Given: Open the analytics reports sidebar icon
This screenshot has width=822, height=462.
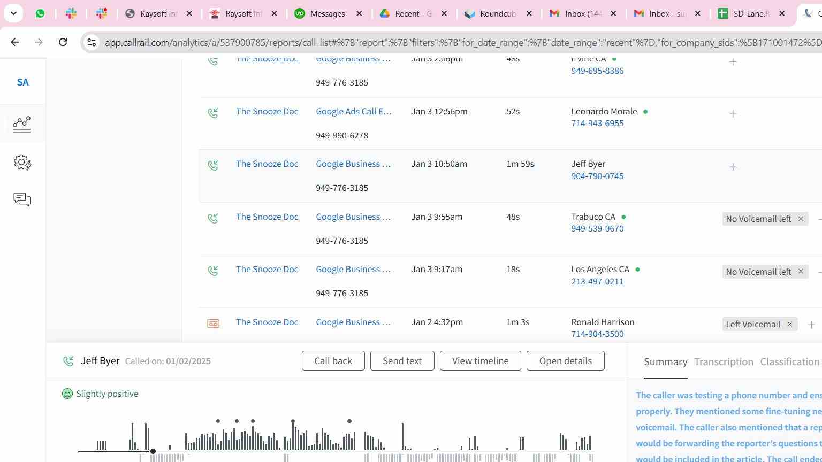Looking at the screenshot, I should [x=22, y=124].
